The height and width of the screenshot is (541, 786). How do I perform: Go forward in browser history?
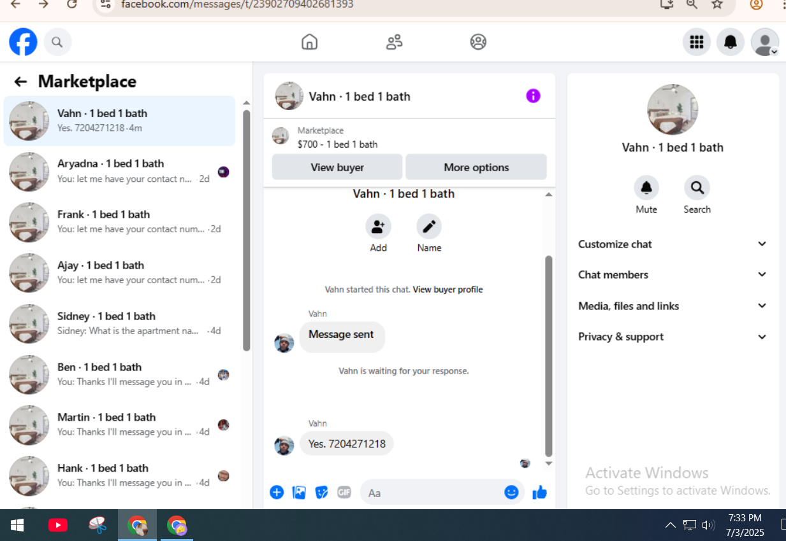point(43,4)
